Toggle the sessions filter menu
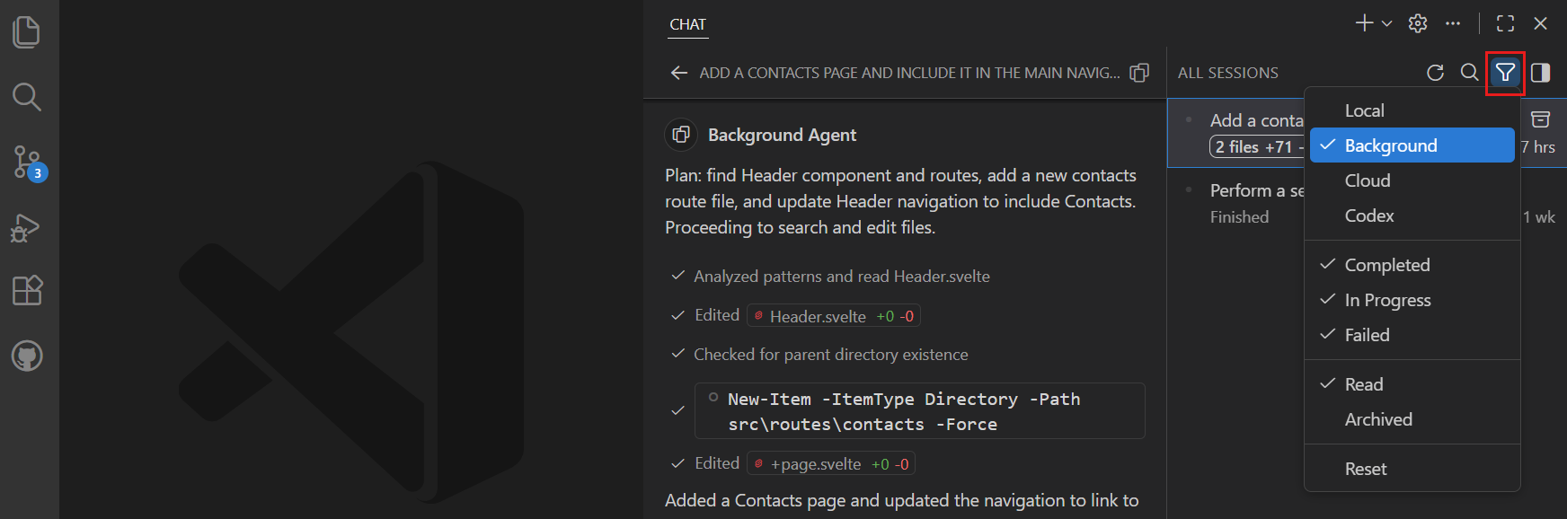This screenshot has width=1567, height=519. click(1505, 73)
